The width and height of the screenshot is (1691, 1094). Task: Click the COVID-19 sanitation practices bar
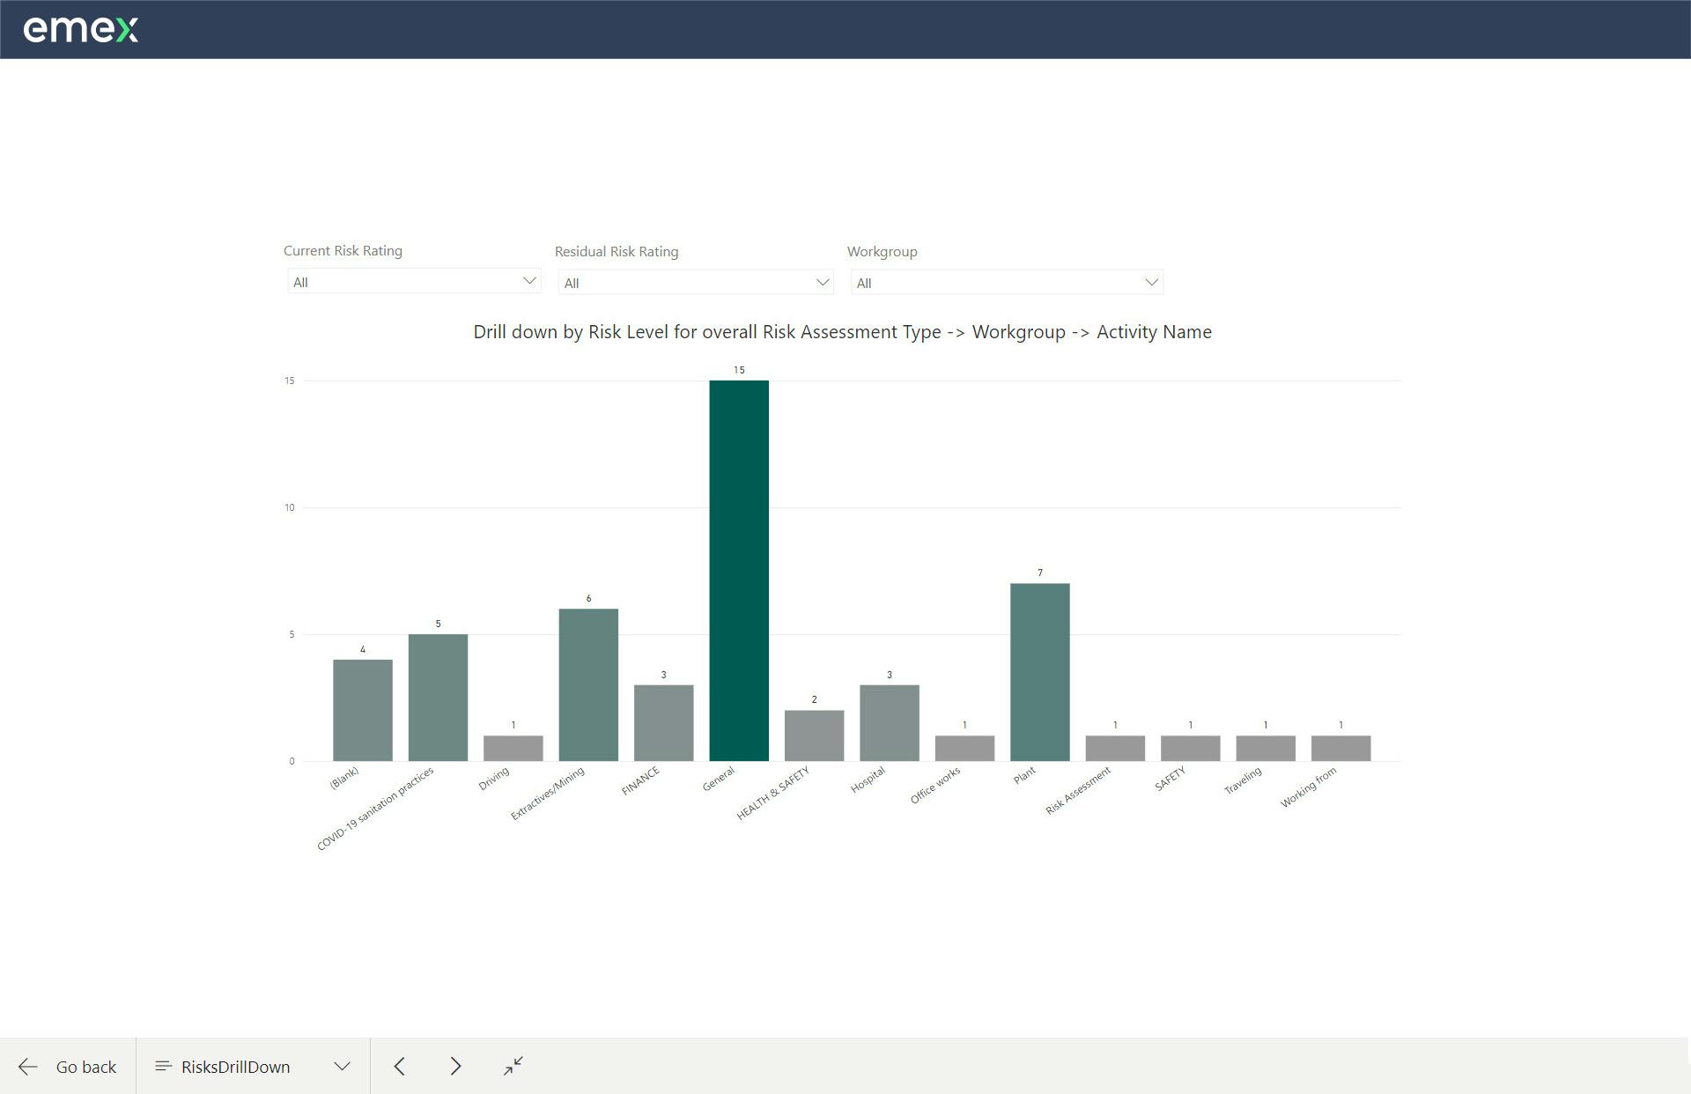(x=438, y=696)
